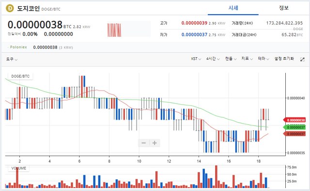Image resolution: width=310 pixels, height=191 pixels.
Task: Click the 0.00% change value
Action: coord(30,34)
